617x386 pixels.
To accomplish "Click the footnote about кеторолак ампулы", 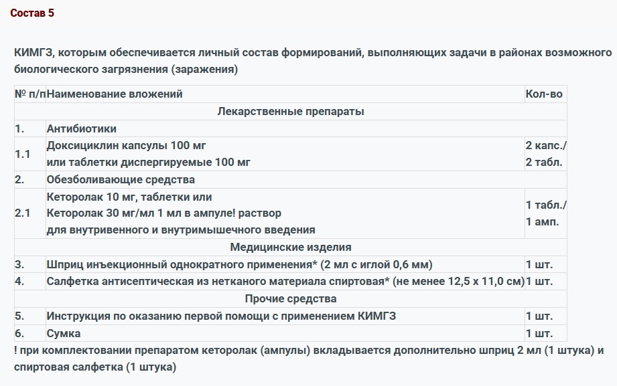I will [308, 351].
